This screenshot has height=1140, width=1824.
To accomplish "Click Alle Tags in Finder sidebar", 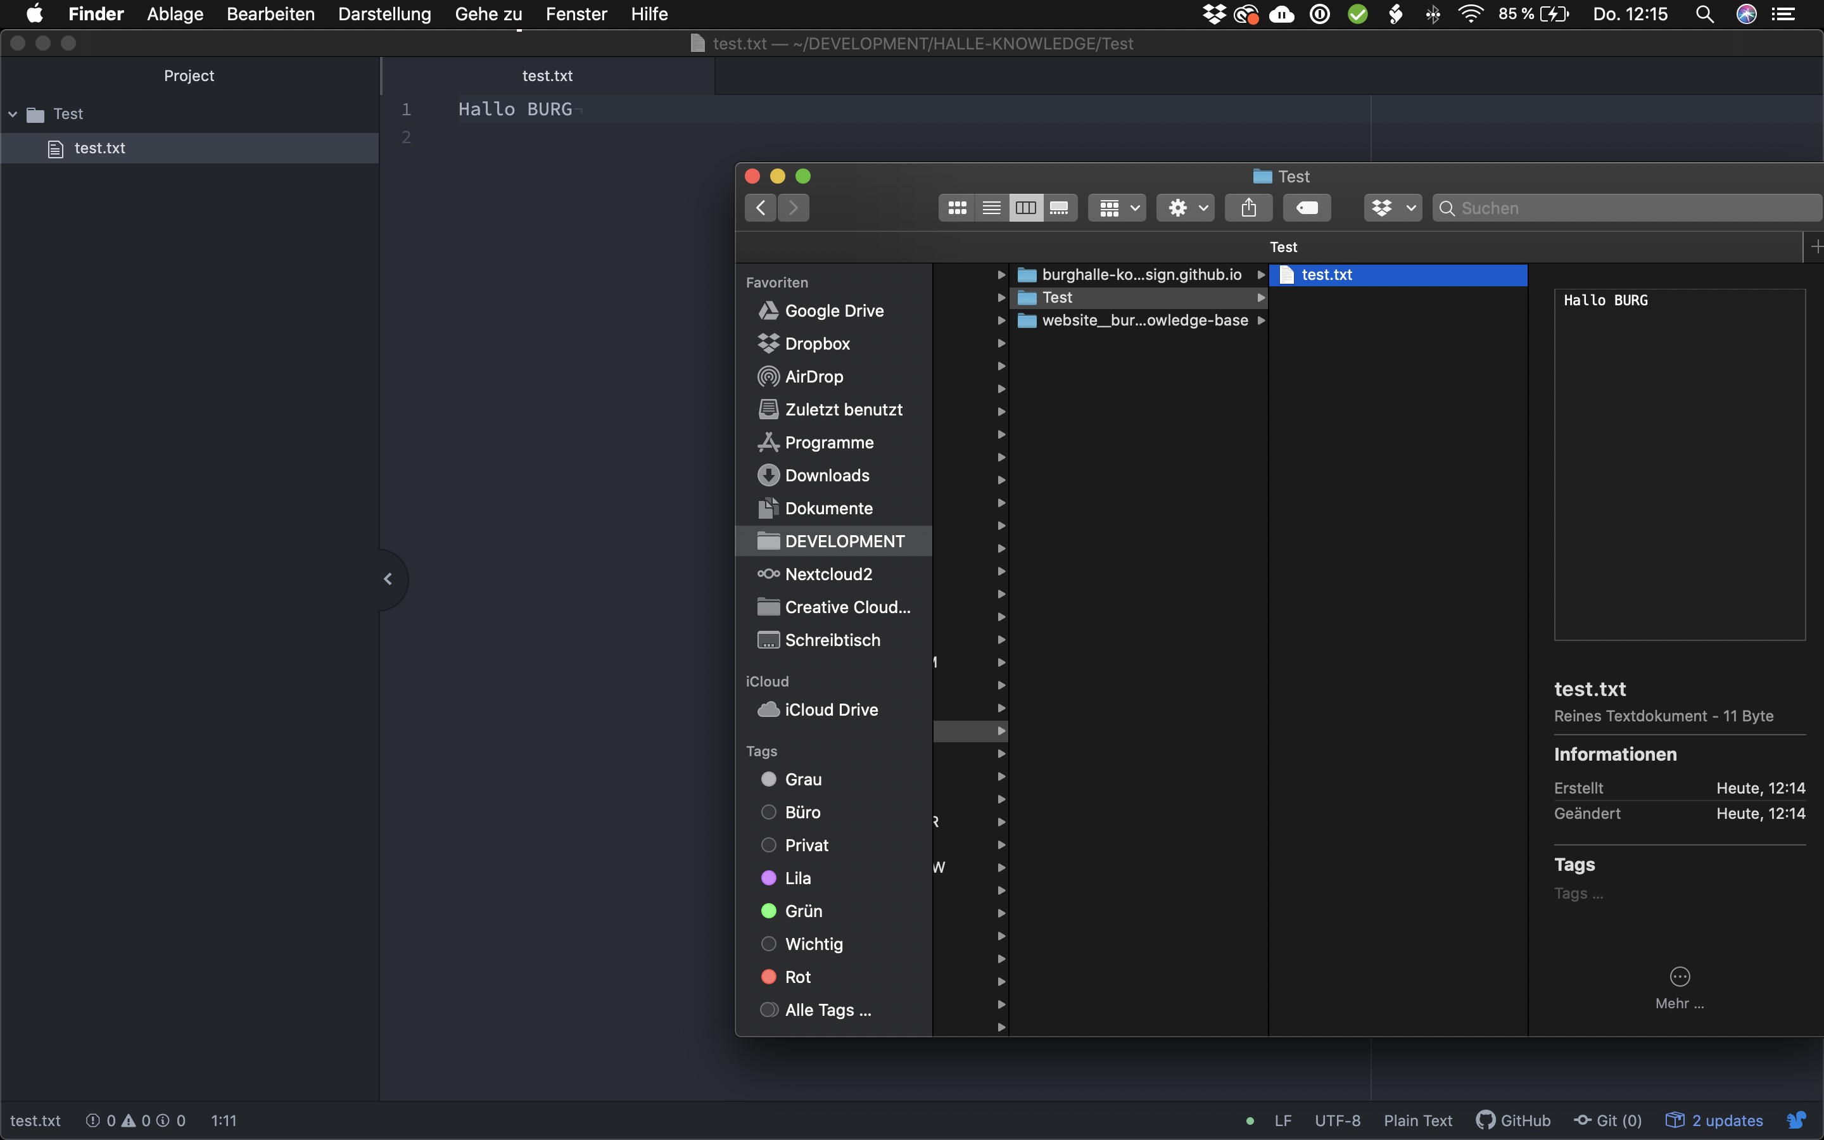I will click(826, 1010).
